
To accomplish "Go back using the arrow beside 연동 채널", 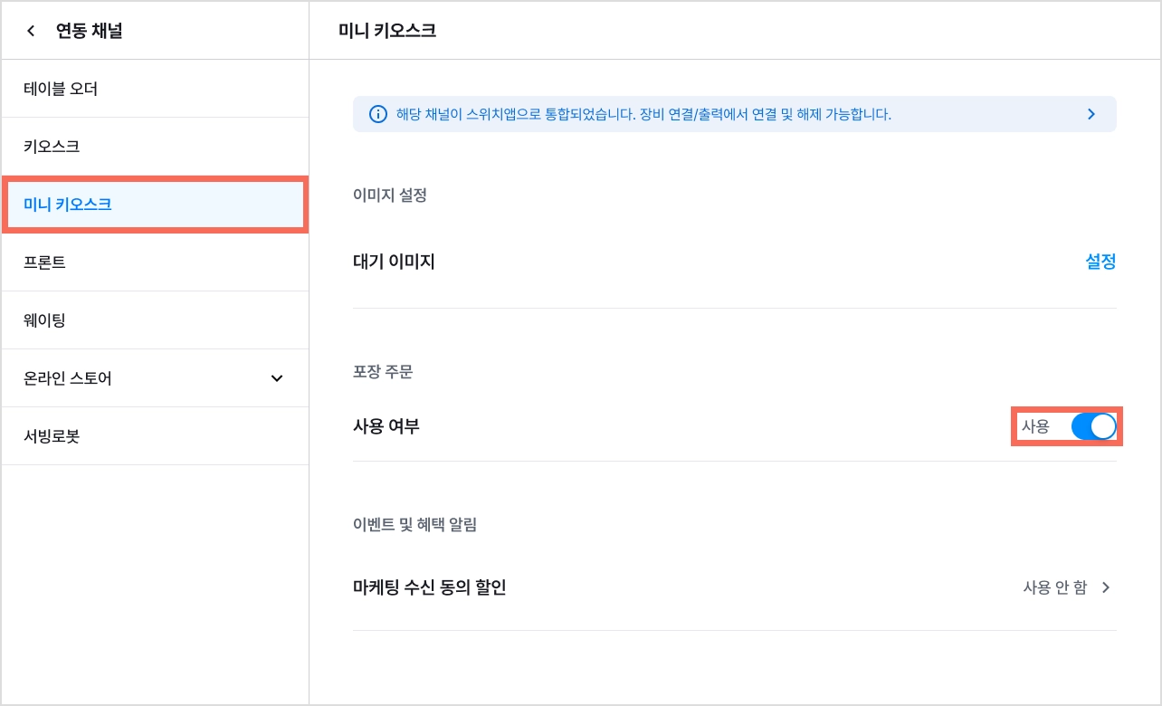I will [x=31, y=31].
